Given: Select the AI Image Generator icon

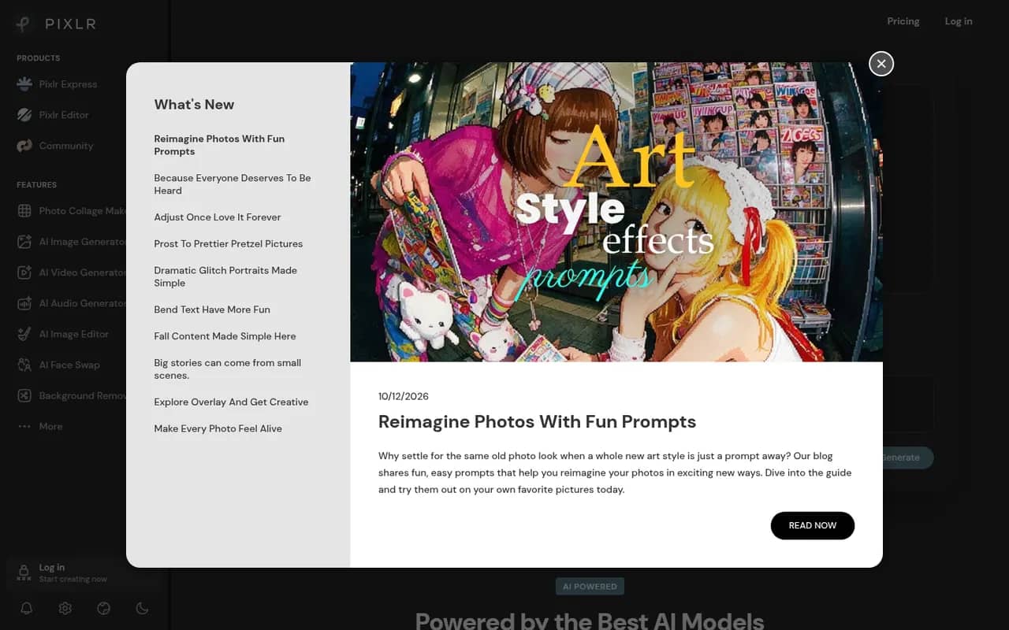Looking at the screenshot, I should (24, 242).
